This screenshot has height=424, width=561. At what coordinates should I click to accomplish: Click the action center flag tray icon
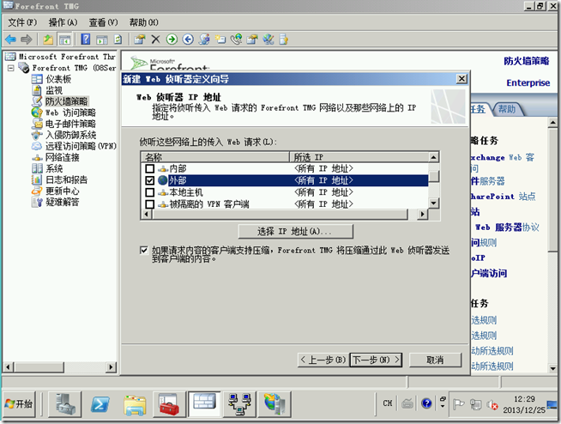click(x=458, y=404)
